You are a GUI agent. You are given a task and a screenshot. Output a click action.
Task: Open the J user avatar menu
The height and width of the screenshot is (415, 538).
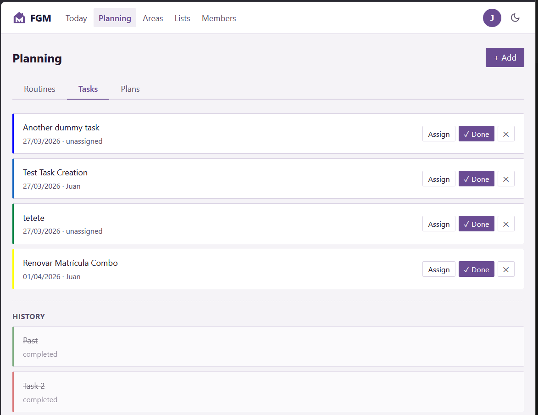(x=492, y=18)
